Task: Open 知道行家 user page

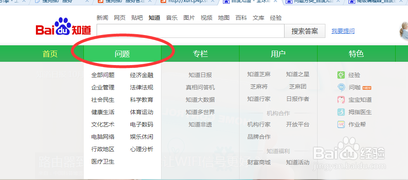Action: coord(259,99)
